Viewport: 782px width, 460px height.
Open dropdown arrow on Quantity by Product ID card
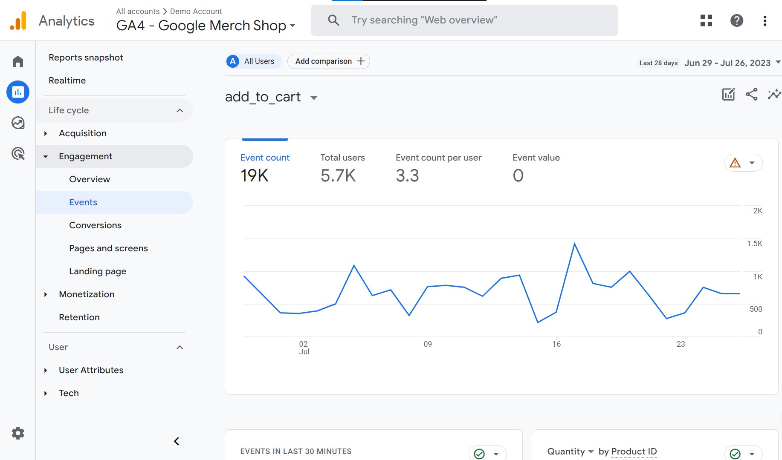[x=752, y=454]
